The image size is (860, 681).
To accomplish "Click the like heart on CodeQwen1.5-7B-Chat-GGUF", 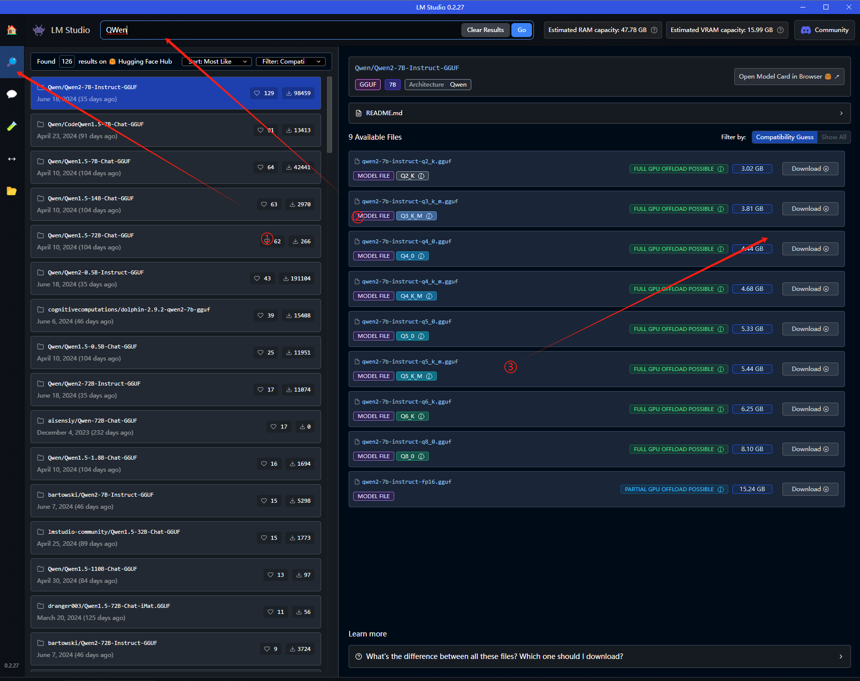I will [x=260, y=130].
